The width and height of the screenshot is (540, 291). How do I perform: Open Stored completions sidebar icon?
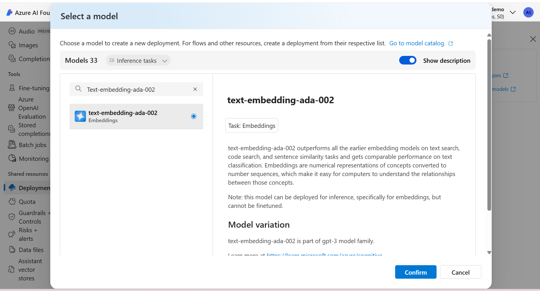(x=11, y=129)
